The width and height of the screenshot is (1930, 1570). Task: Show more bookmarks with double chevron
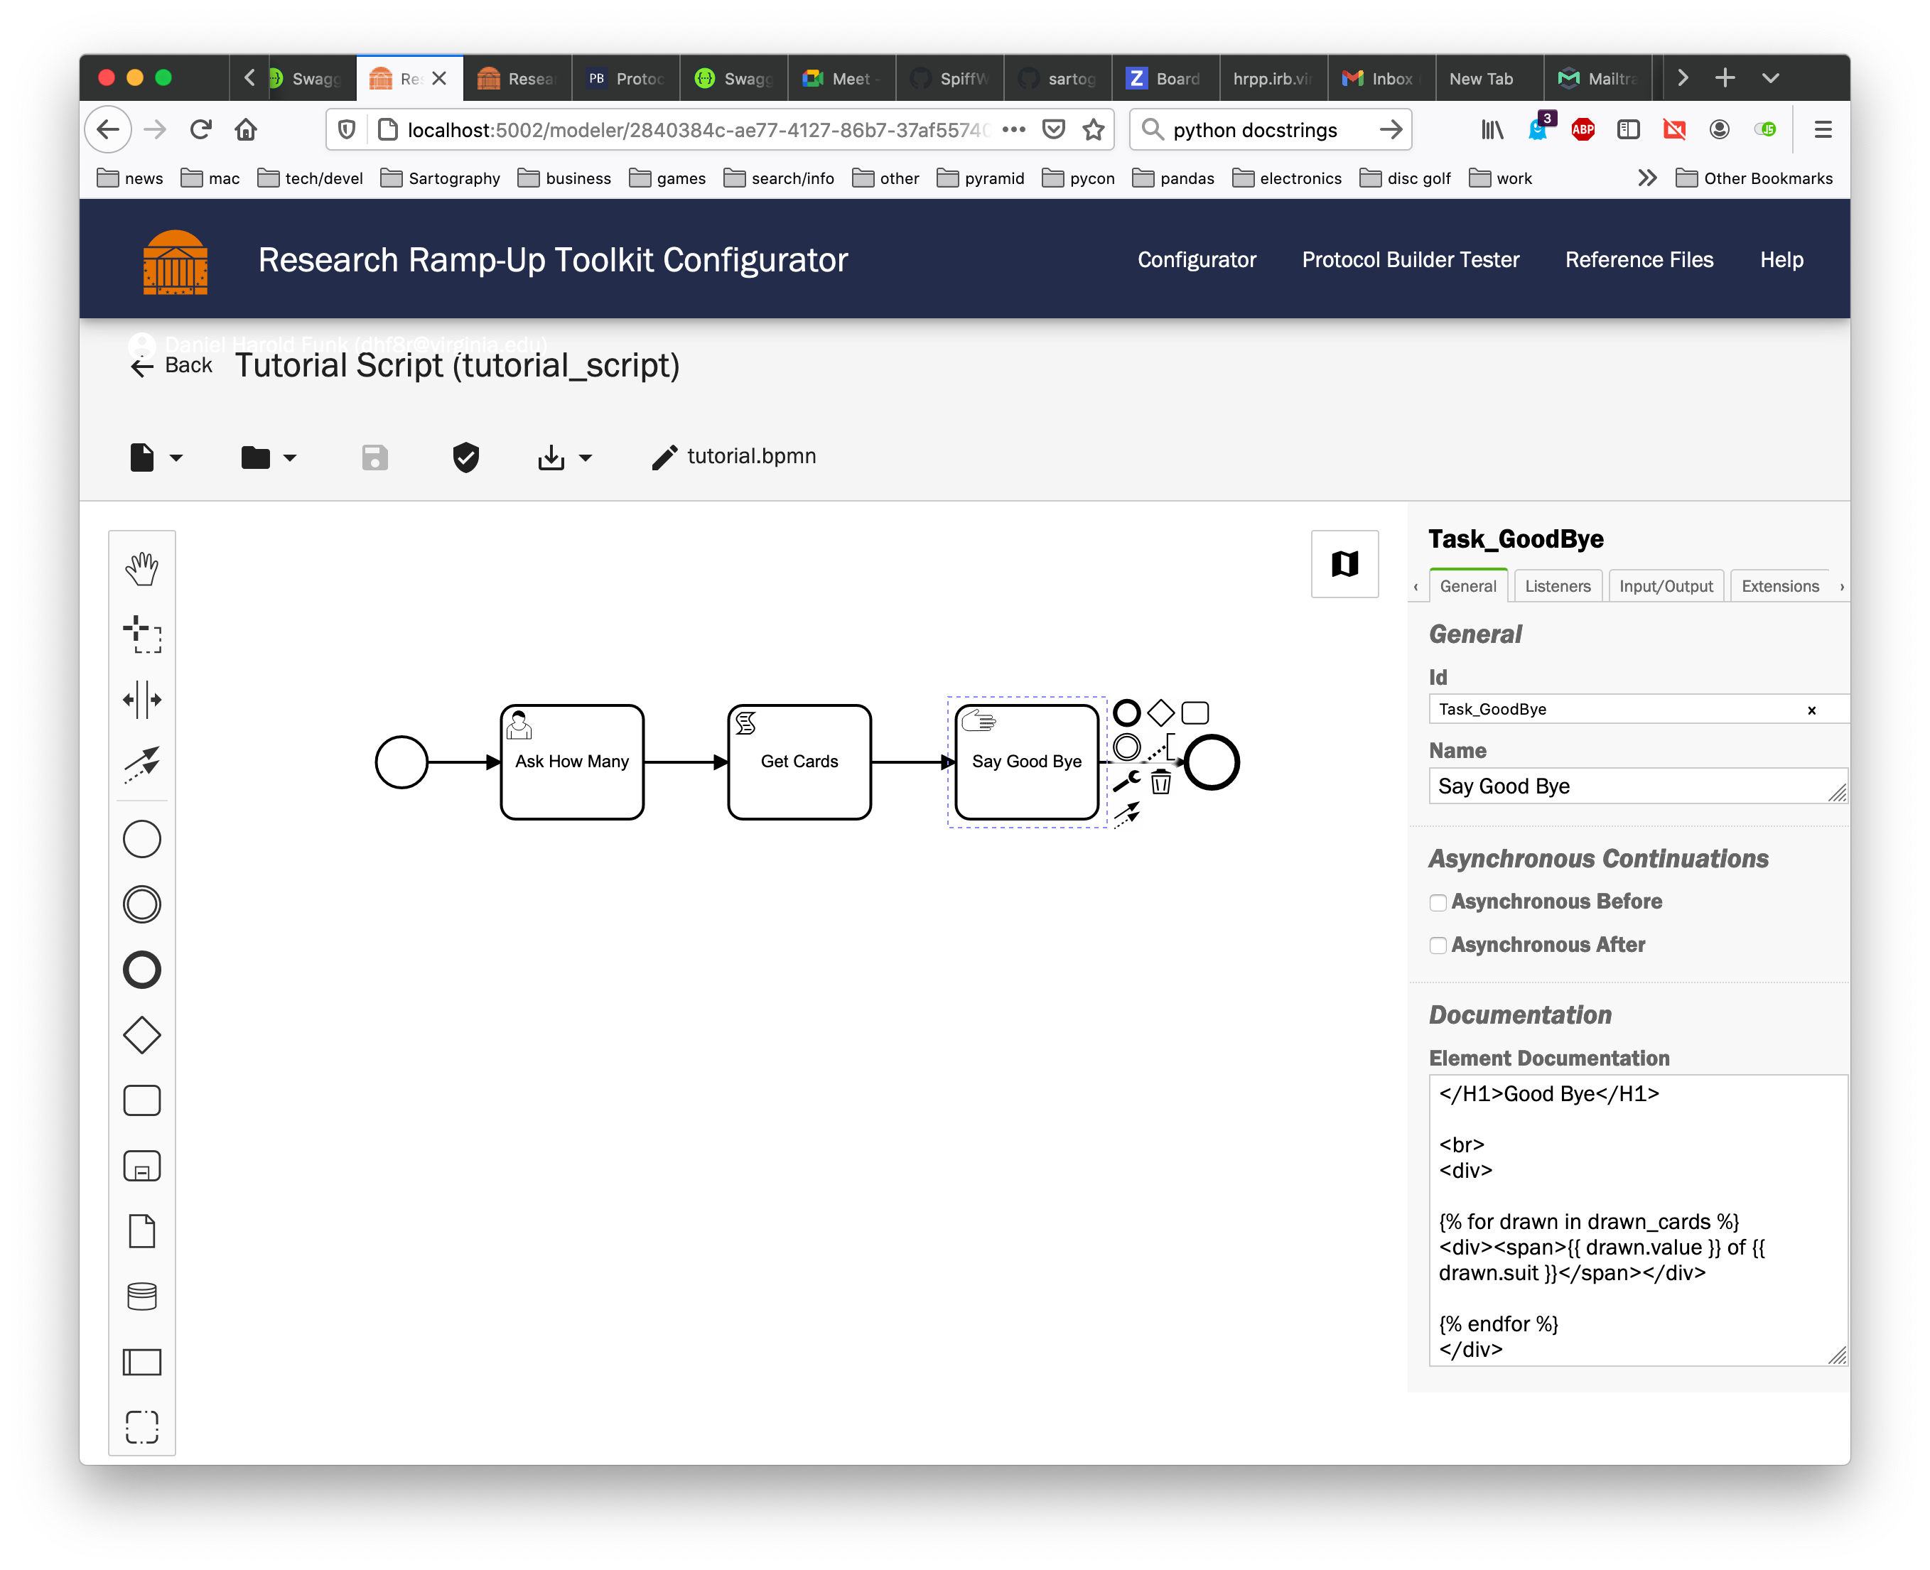(x=1647, y=178)
